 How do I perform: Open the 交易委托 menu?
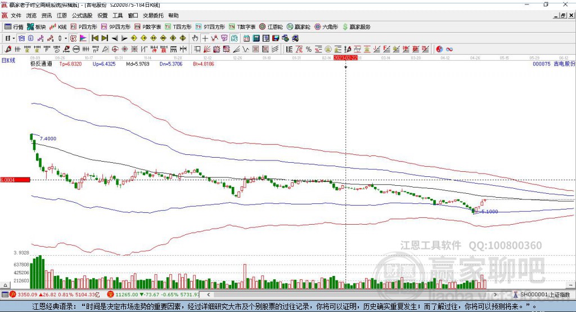pyautogui.click(x=153, y=15)
